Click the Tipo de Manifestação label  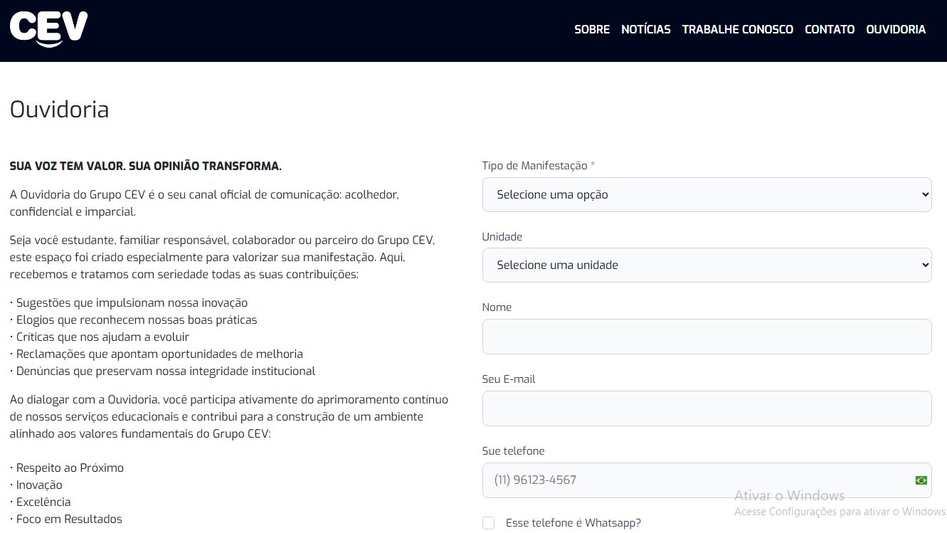(539, 165)
